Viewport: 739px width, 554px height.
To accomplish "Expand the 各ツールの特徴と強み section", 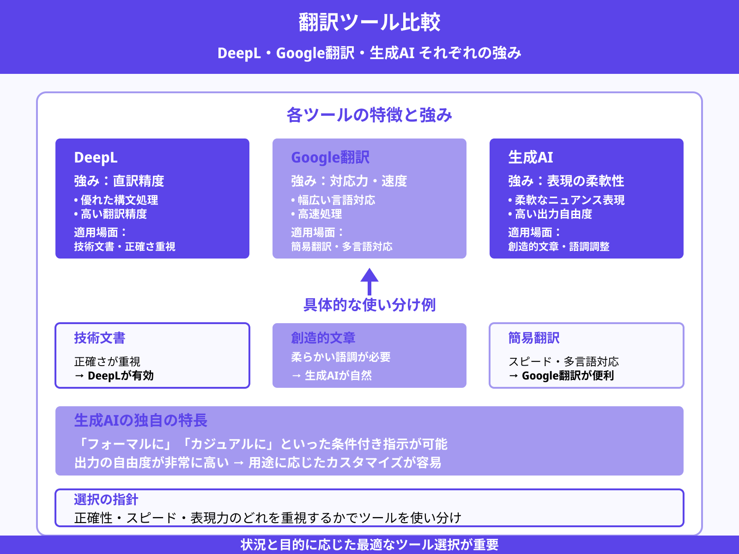I will pyautogui.click(x=369, y=114).
